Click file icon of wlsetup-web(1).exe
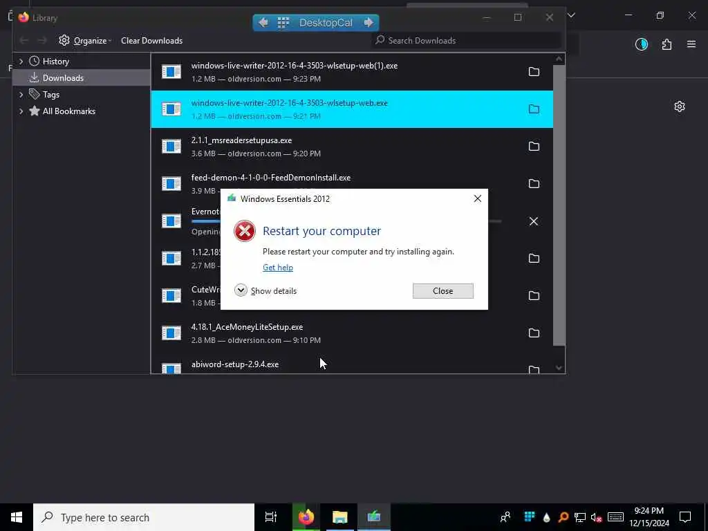Screen dimensions: 708x531 [x=171, y=72]
